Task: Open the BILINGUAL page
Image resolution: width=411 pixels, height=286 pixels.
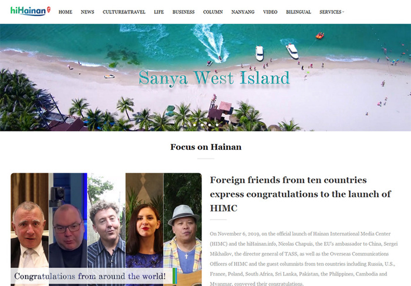Action: [298, 12]
